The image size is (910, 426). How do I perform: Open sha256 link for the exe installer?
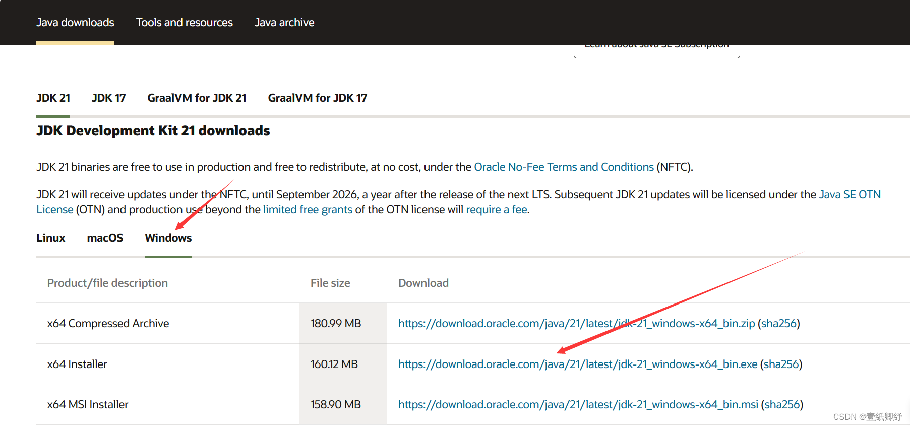781,364
